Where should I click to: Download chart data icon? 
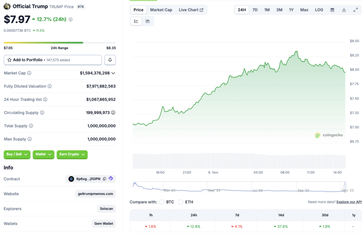click(x=344, y=10)
